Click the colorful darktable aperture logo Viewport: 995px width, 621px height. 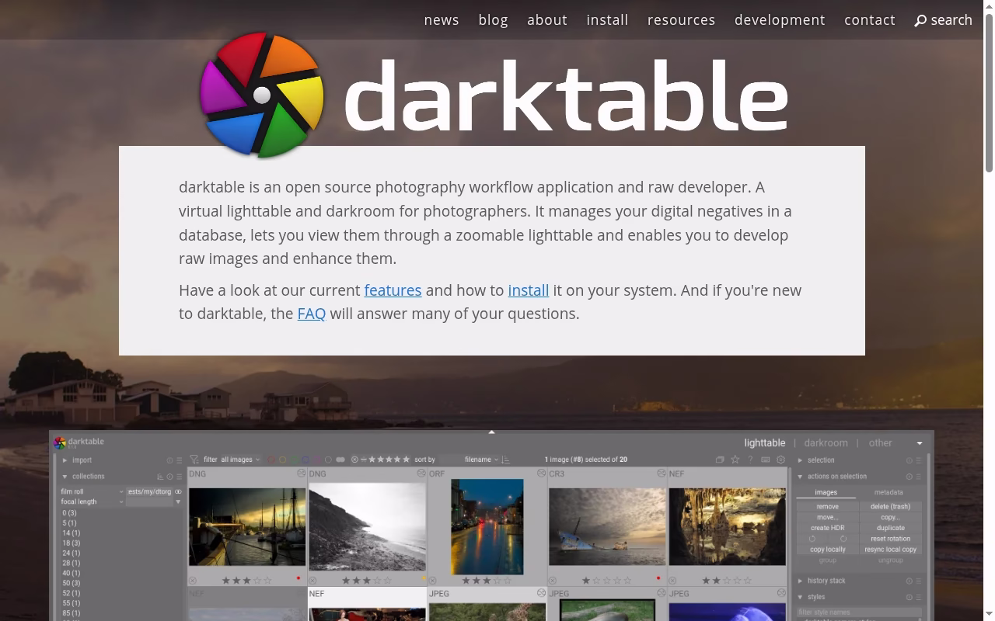(262, 95)
